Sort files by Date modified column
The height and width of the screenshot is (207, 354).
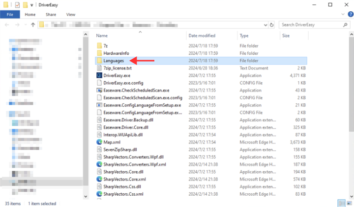pyautogui.click(x=202, y=36)
